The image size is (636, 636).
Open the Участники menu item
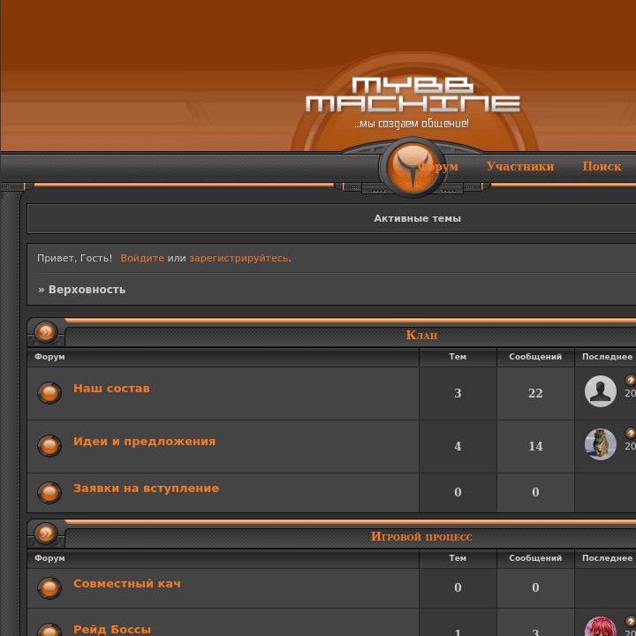click(520, 166)
